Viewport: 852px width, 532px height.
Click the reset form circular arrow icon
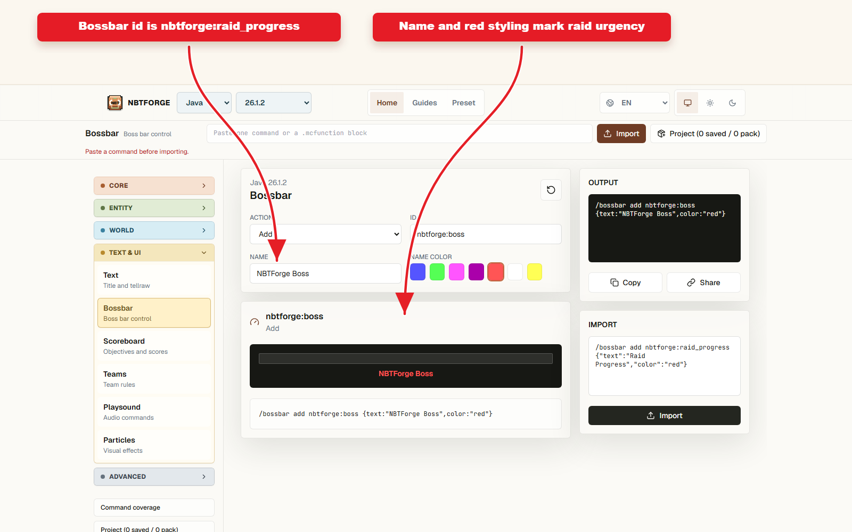click(x=551, y=190)
